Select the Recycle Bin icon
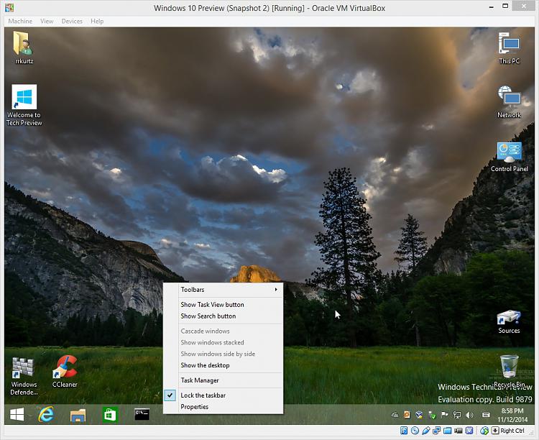The width and height of the screenshot is (539, 440). click(x=509, y=371)
